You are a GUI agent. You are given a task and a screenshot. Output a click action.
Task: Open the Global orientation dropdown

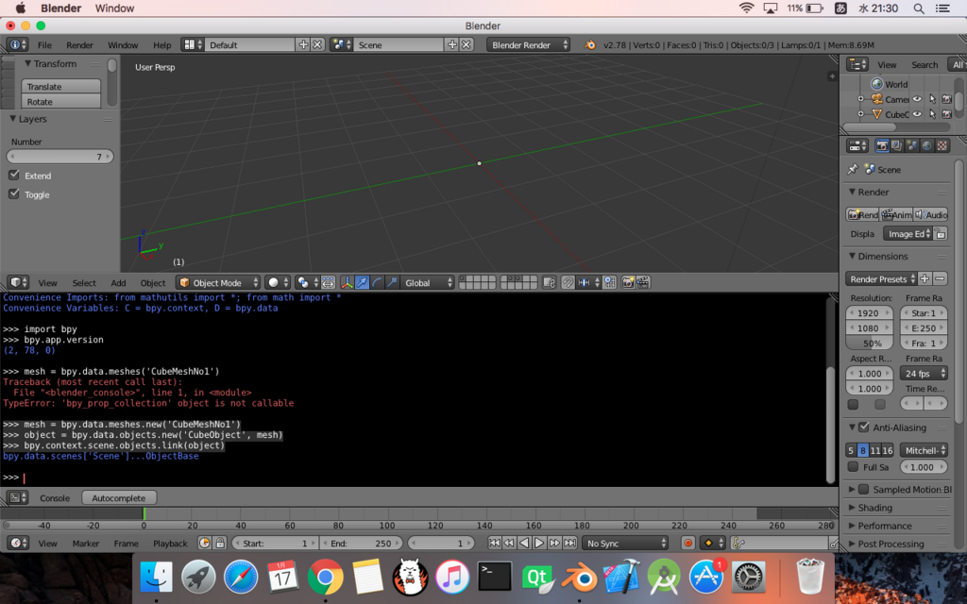coord(428,282)
